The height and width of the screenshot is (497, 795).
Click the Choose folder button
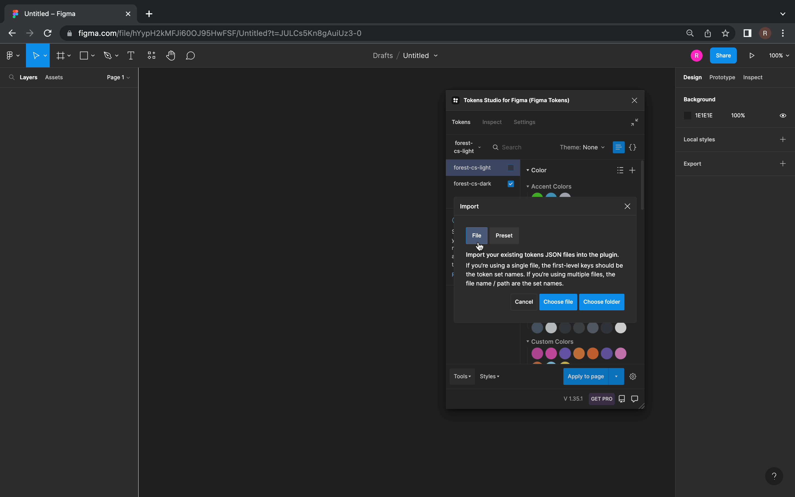coord(601,302)
